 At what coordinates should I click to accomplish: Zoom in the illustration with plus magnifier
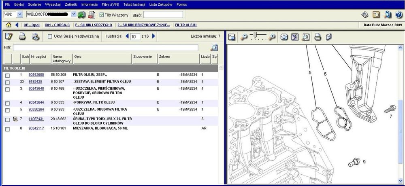click(272, 37)
